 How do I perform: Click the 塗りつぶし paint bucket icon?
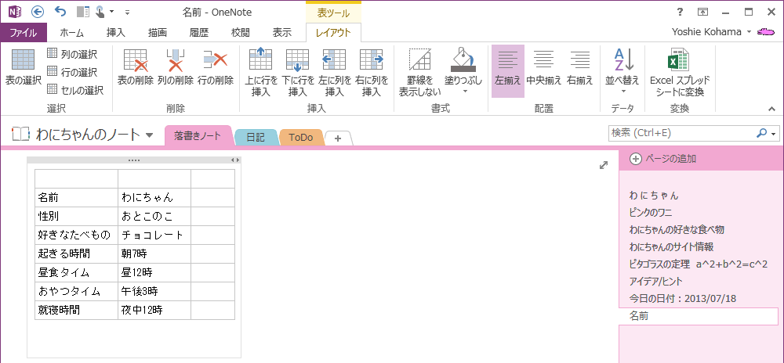tap(463, 59)
